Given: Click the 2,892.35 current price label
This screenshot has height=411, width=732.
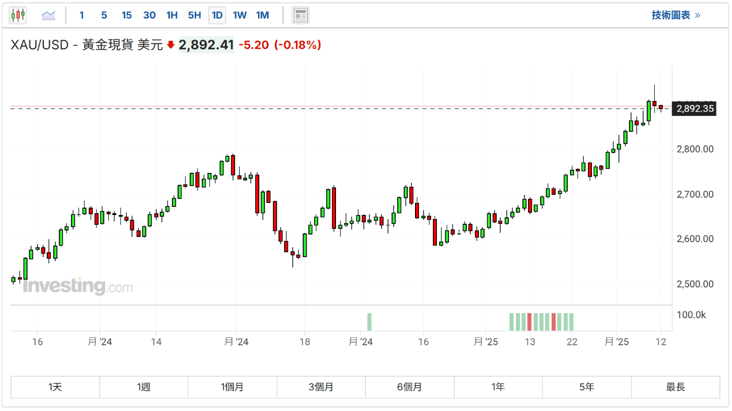Looking at the screenshot, I should [x=695, y=108].
